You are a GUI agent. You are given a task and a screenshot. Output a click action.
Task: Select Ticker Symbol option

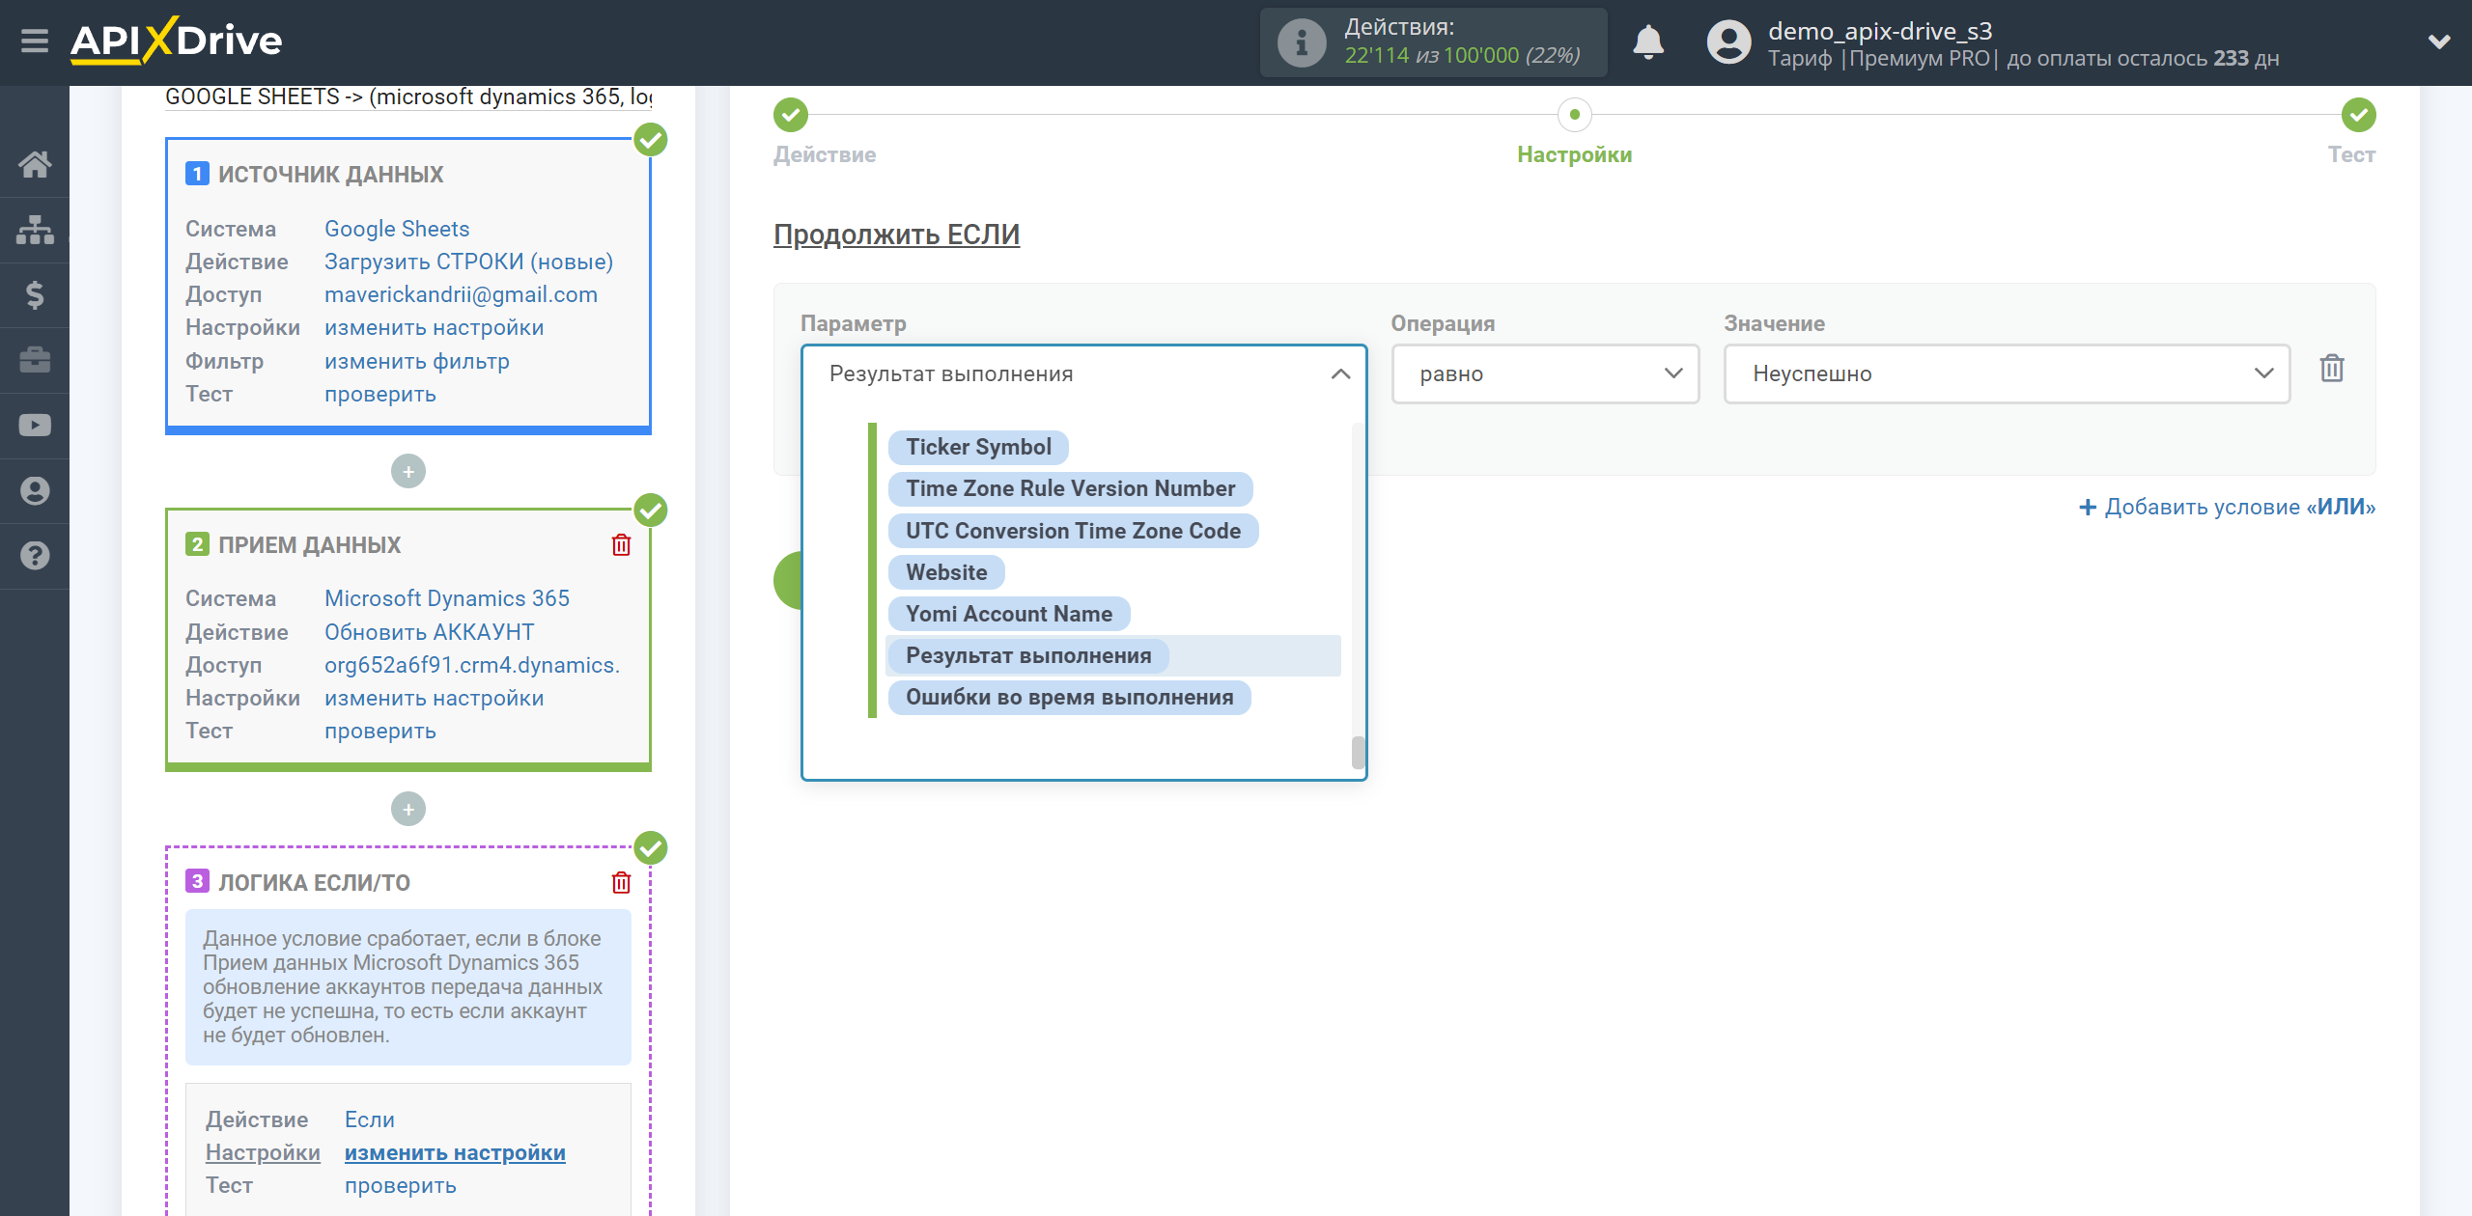tap(978, 448)
